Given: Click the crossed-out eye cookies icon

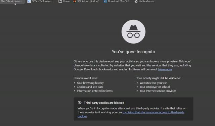Looking at the screenshot, I should (x=80, y=103).
